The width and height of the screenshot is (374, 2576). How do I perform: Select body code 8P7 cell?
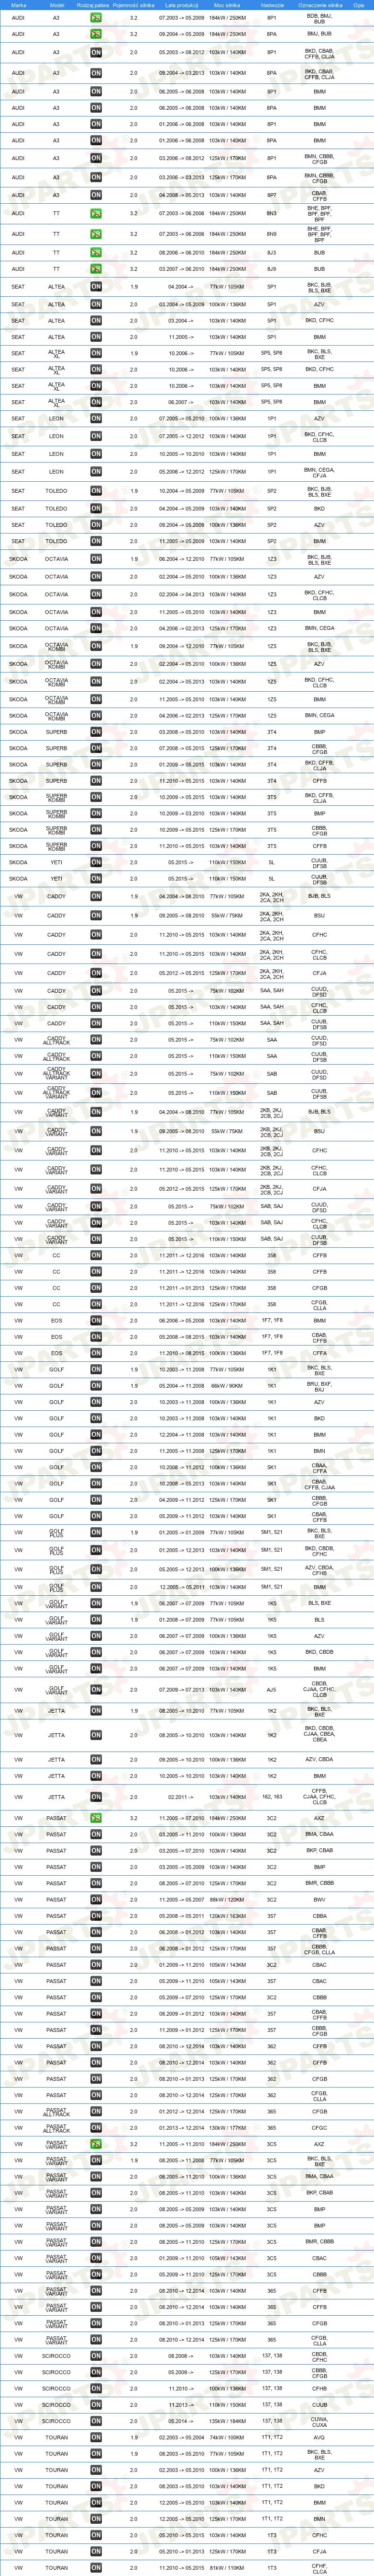click(272, 195)
